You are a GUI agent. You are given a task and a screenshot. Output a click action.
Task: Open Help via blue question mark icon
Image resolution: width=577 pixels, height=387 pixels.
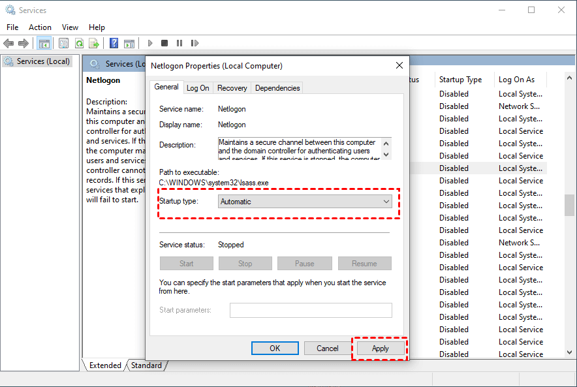pos(114,43)
